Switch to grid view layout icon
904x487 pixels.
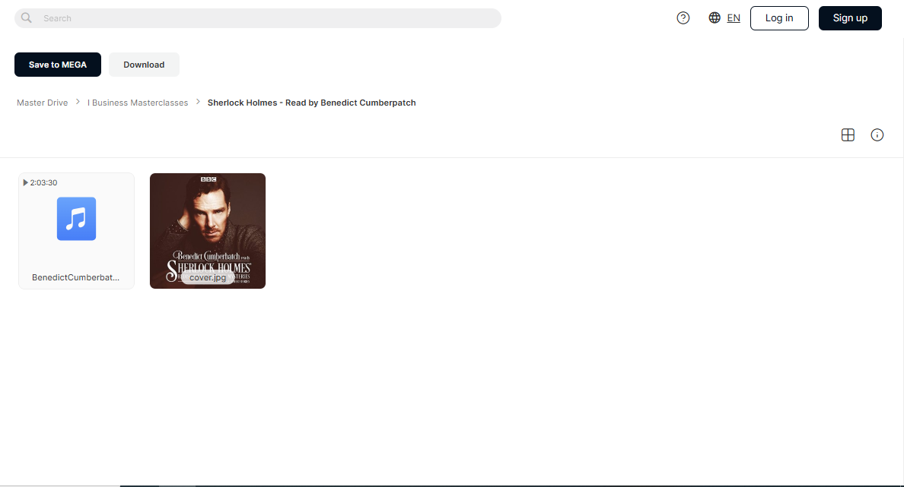coord(848,134)
